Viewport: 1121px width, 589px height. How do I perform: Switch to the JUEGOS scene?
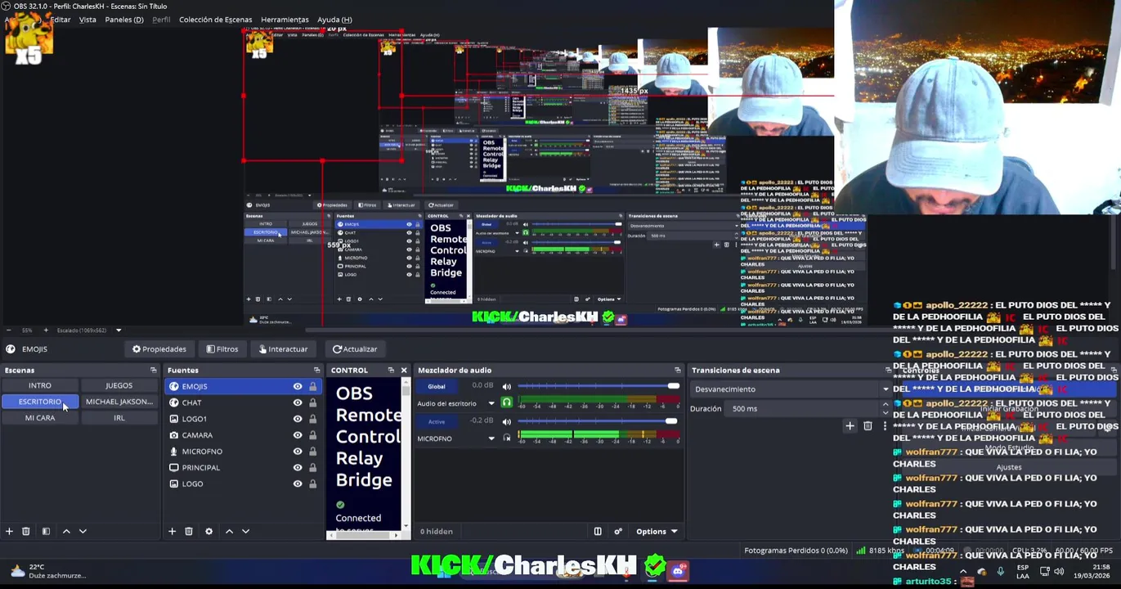[x=119, y=385]
